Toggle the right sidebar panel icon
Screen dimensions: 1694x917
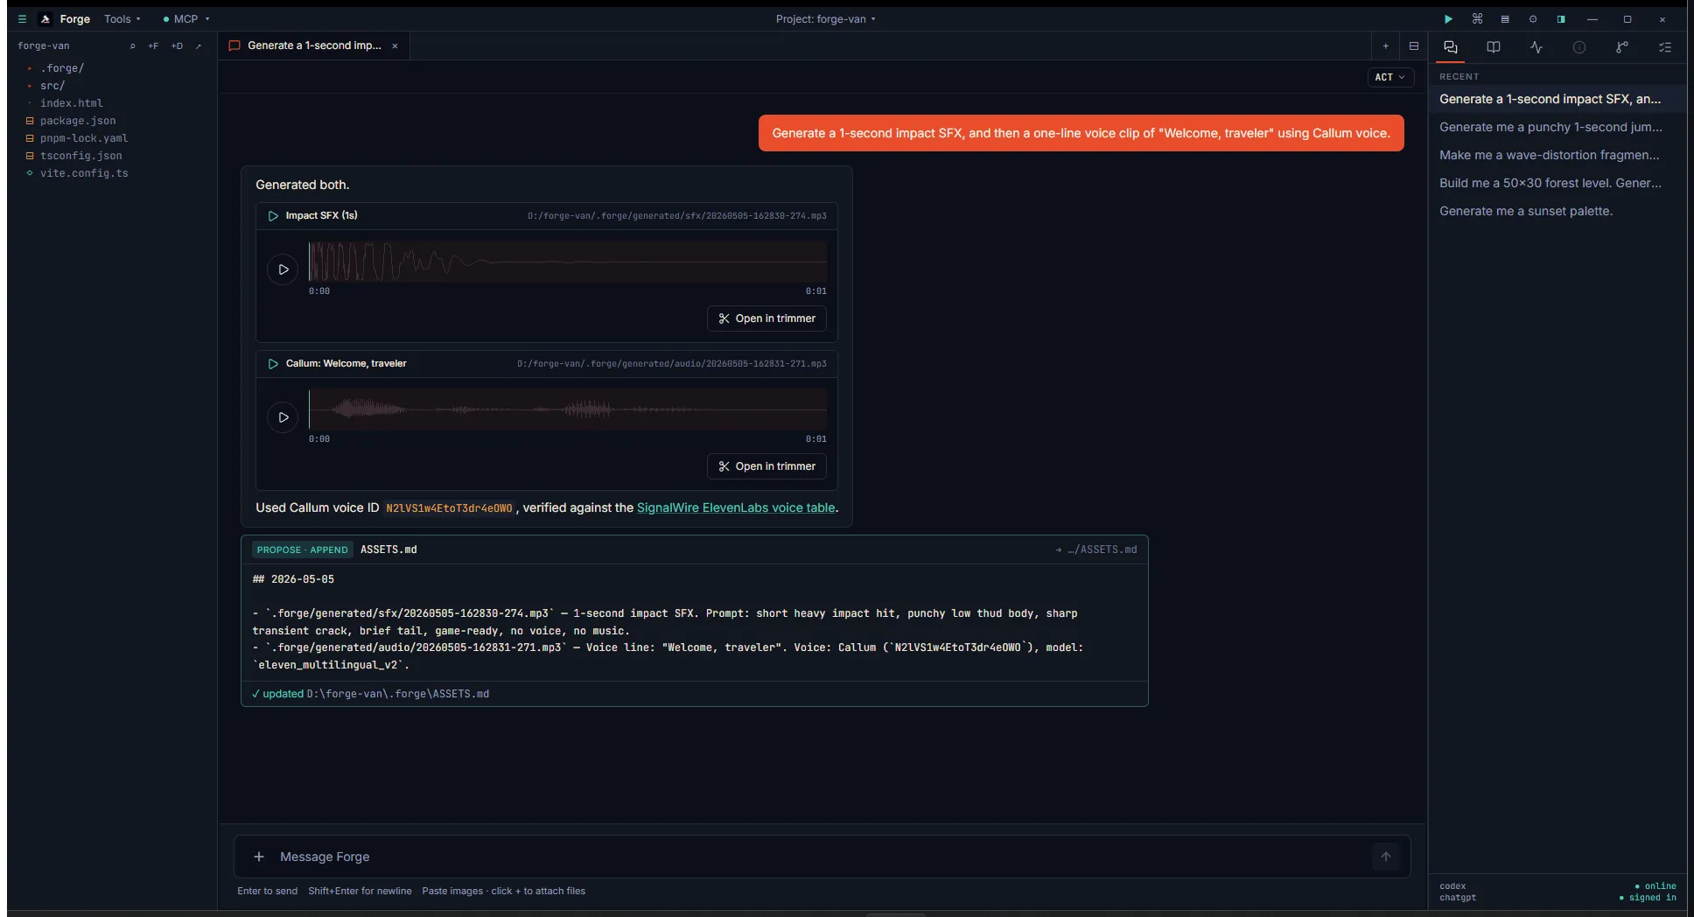point(1561,19)
